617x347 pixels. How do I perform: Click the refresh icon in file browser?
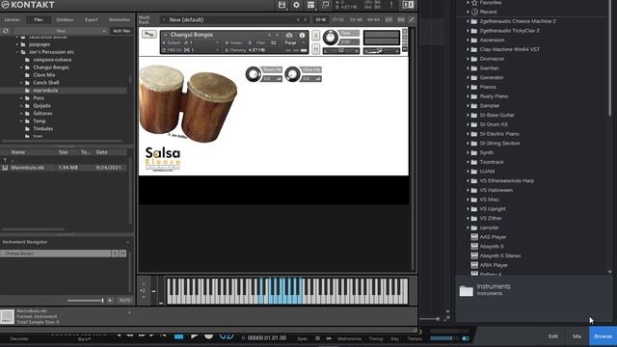click(6, 31)
